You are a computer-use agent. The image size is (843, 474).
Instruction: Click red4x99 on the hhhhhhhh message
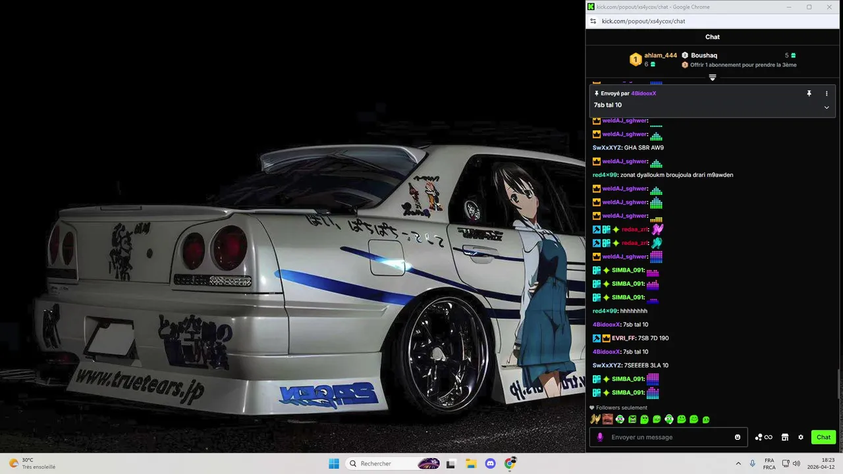(x=605, y=311)
